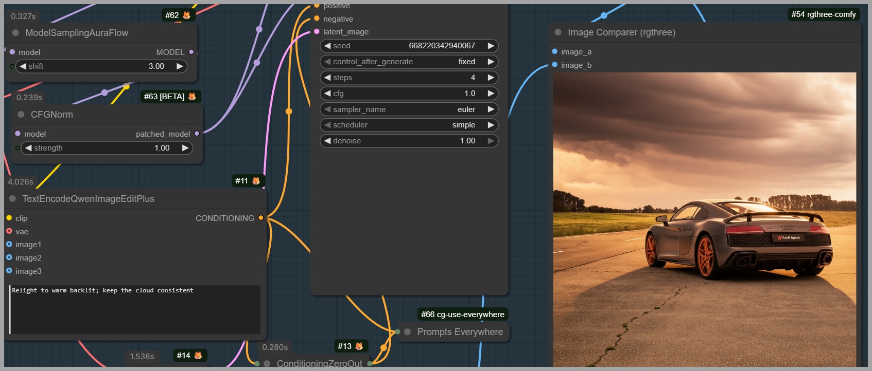Viewport: 872px width, 371px height.
Task: Click the #54 rgthree-comfy badge
Action: click(823, 14)
